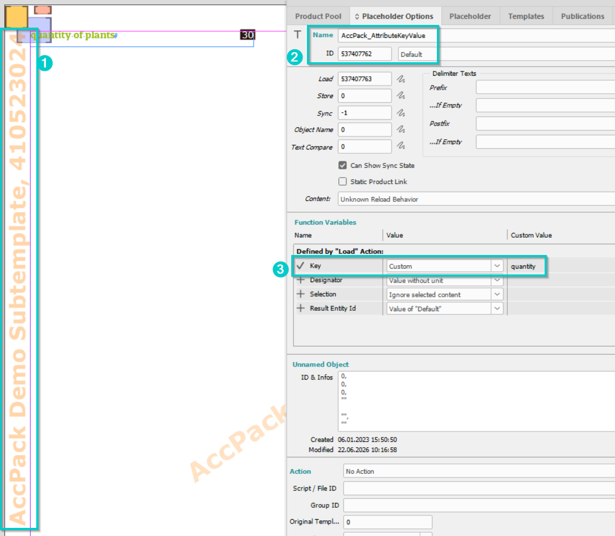Click plus icon in Selection row

(300, 294)
